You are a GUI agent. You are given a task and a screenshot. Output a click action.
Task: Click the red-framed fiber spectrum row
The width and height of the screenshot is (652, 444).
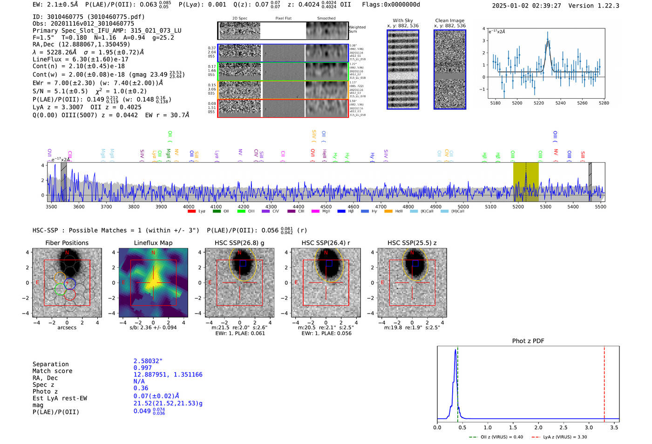point(283,109)
